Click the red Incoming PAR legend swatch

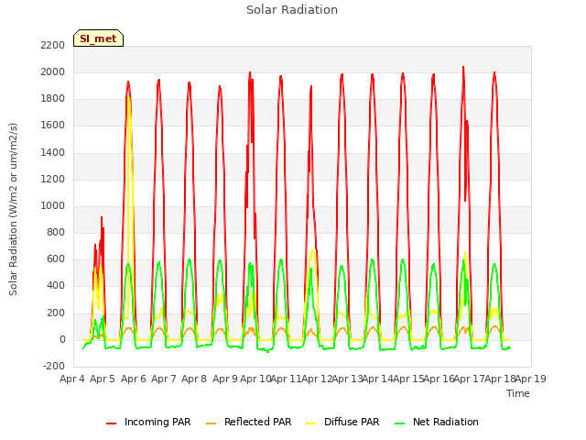point(111,423)
